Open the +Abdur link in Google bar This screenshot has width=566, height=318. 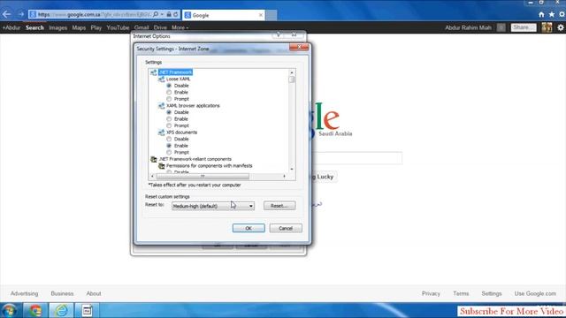(11, 27)
